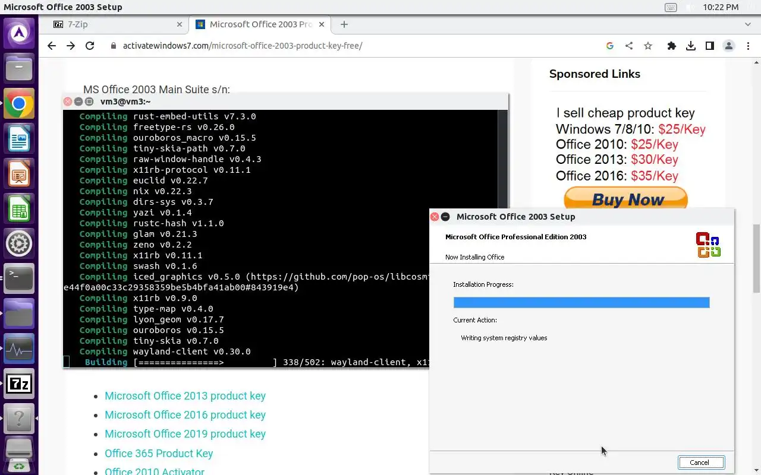
Task: Open the purple launcher icon in the dock
Action: 19,33
